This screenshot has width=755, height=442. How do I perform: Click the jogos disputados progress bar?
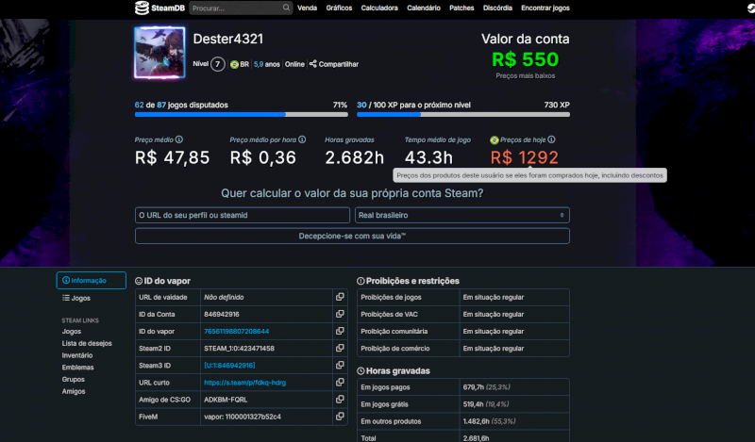click(x=242, y=114)
